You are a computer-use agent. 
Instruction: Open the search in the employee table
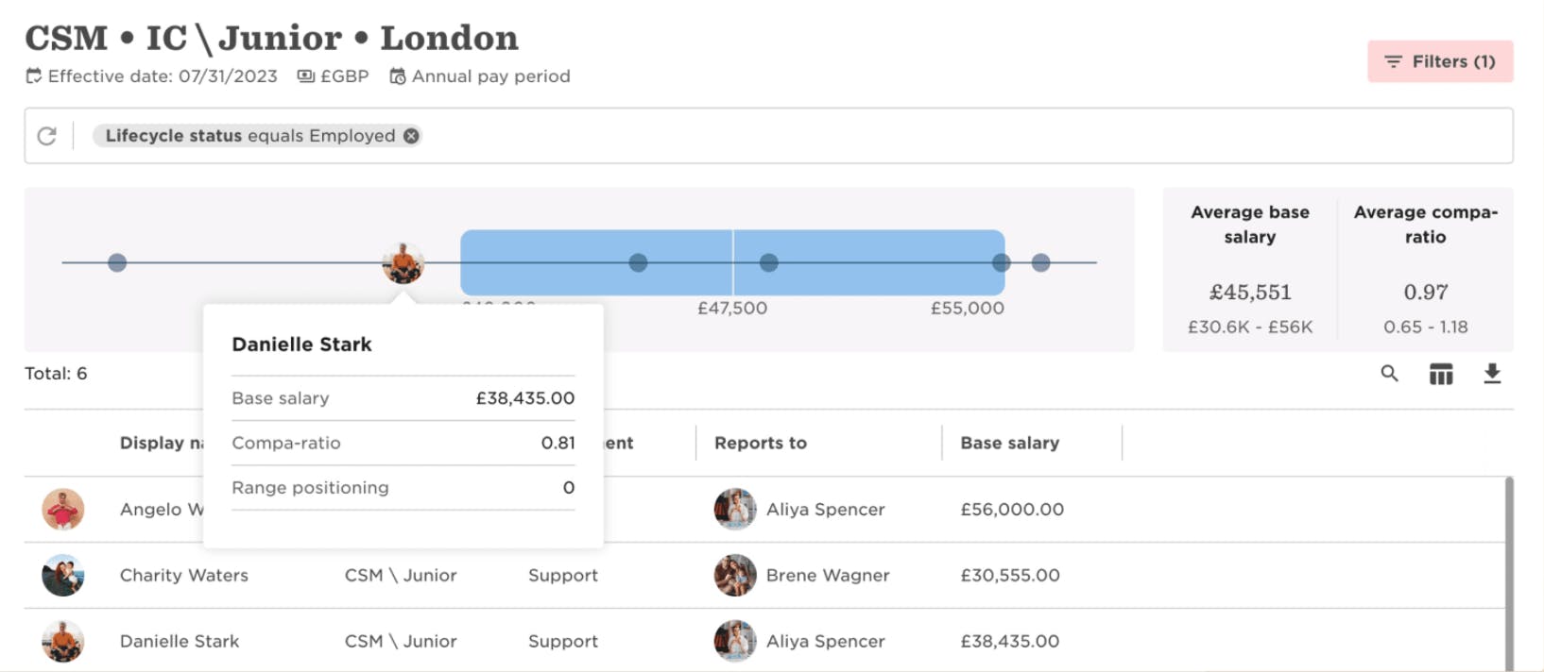click(x=1388, y=373)
